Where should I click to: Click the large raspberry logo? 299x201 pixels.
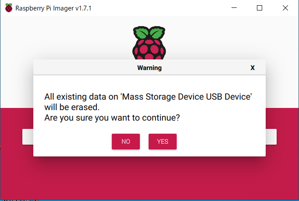click(149, 43)
